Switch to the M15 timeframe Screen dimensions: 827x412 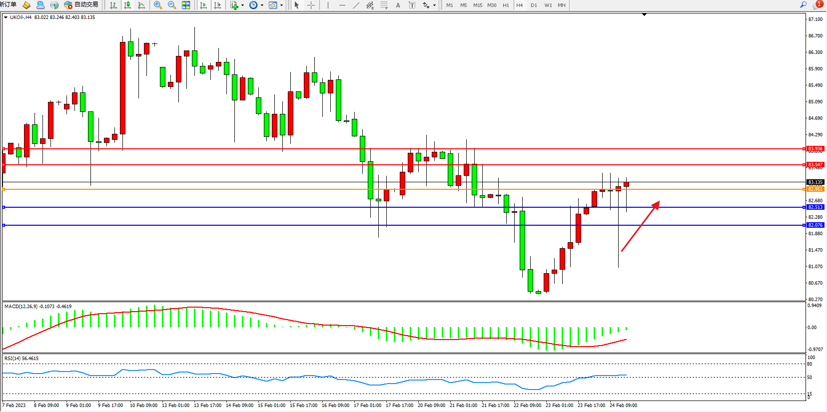478,5
